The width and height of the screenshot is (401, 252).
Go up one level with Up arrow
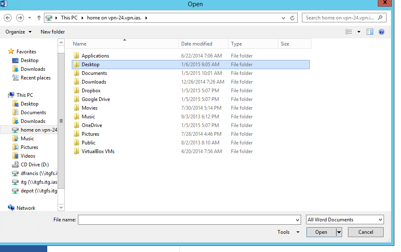(x=39, y=18)
